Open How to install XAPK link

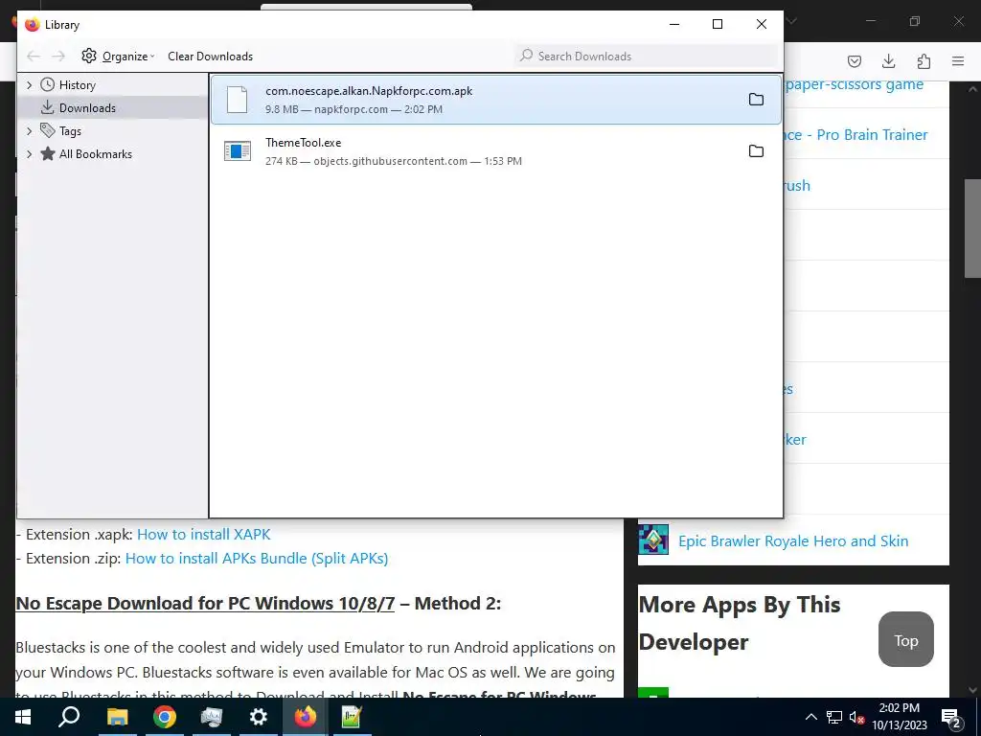[203, 534]
